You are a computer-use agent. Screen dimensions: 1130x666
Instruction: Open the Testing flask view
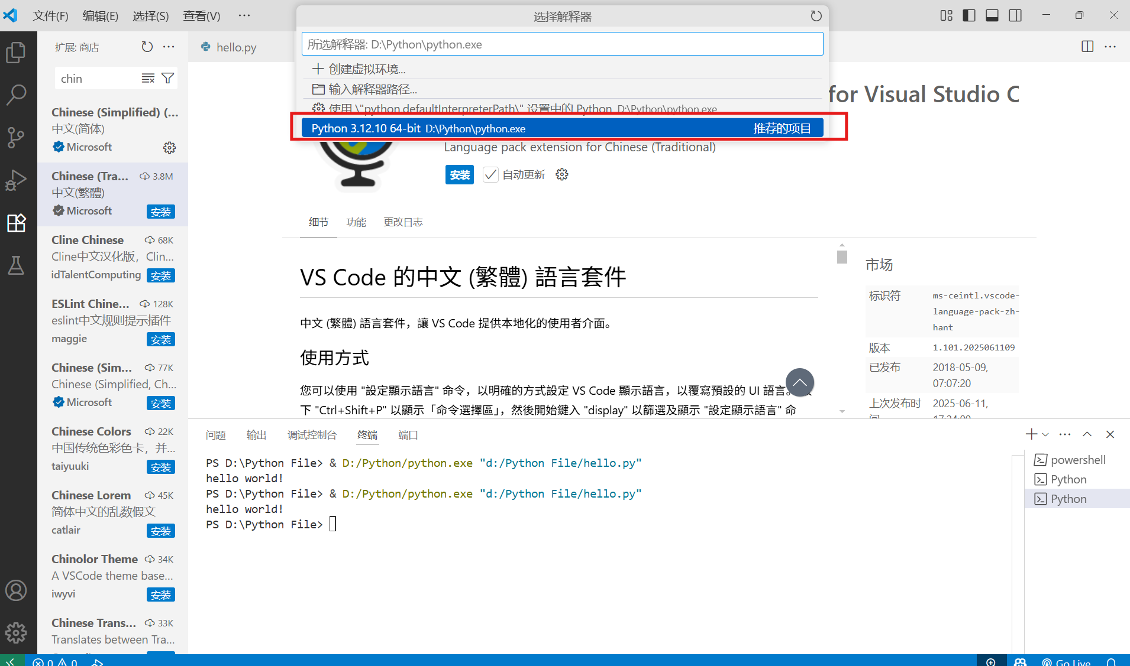tap(16, 265)
